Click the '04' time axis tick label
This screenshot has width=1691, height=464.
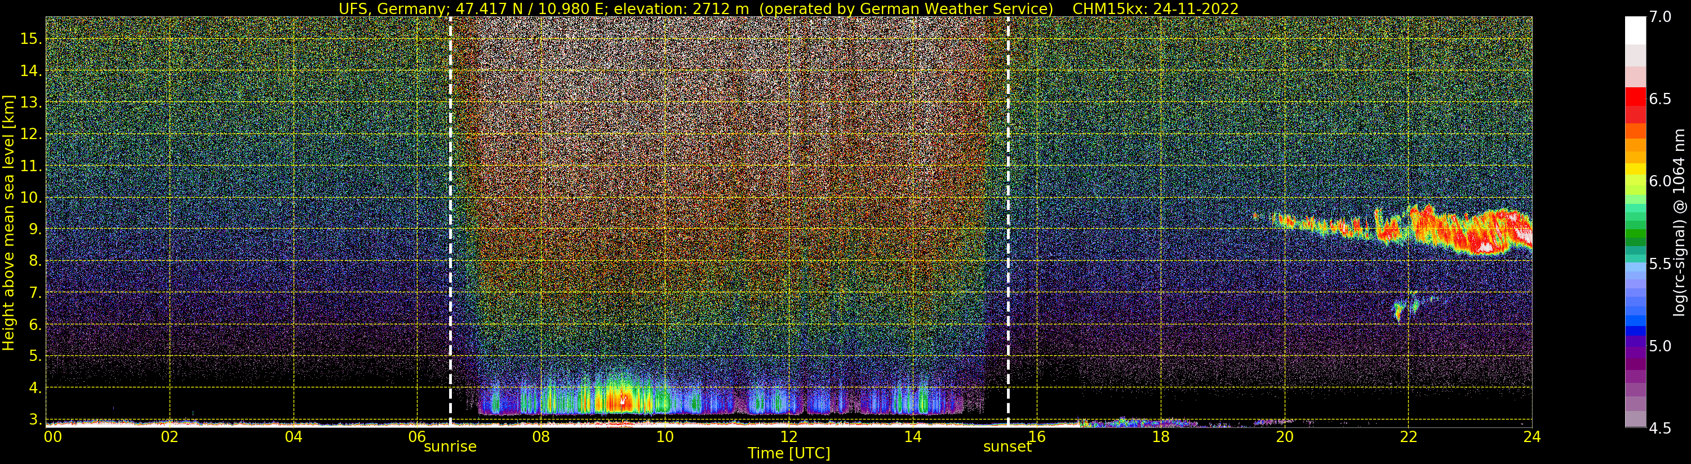[294, 436]
